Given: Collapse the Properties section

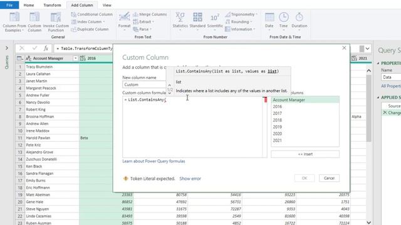Looking at the screenshot, I should coord(378,63).
